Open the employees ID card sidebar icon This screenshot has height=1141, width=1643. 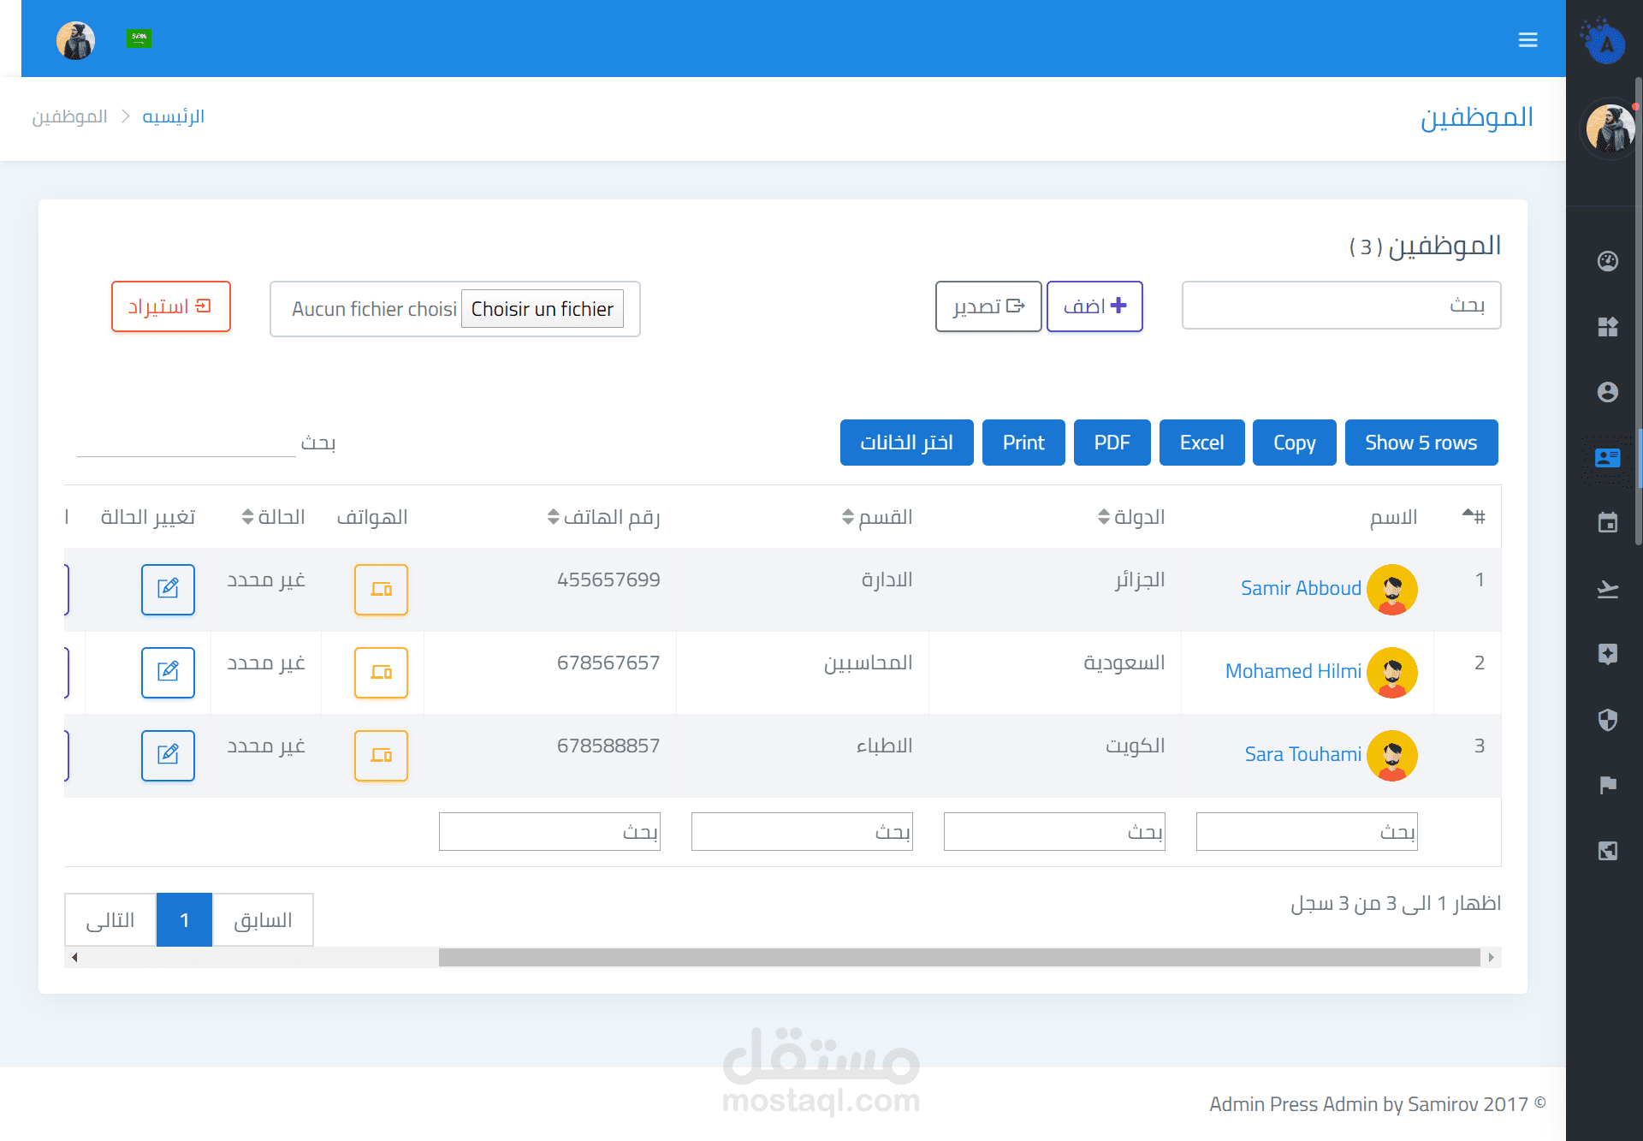pyautogui.click(x=1607, y=458)
